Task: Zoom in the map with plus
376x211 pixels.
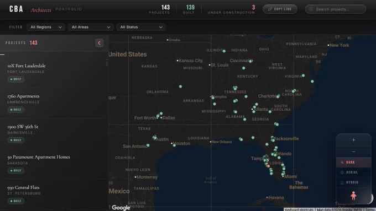Action: click(353, 140)
